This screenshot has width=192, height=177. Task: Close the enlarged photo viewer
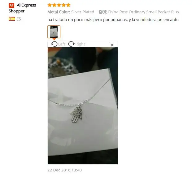[112, 45]
